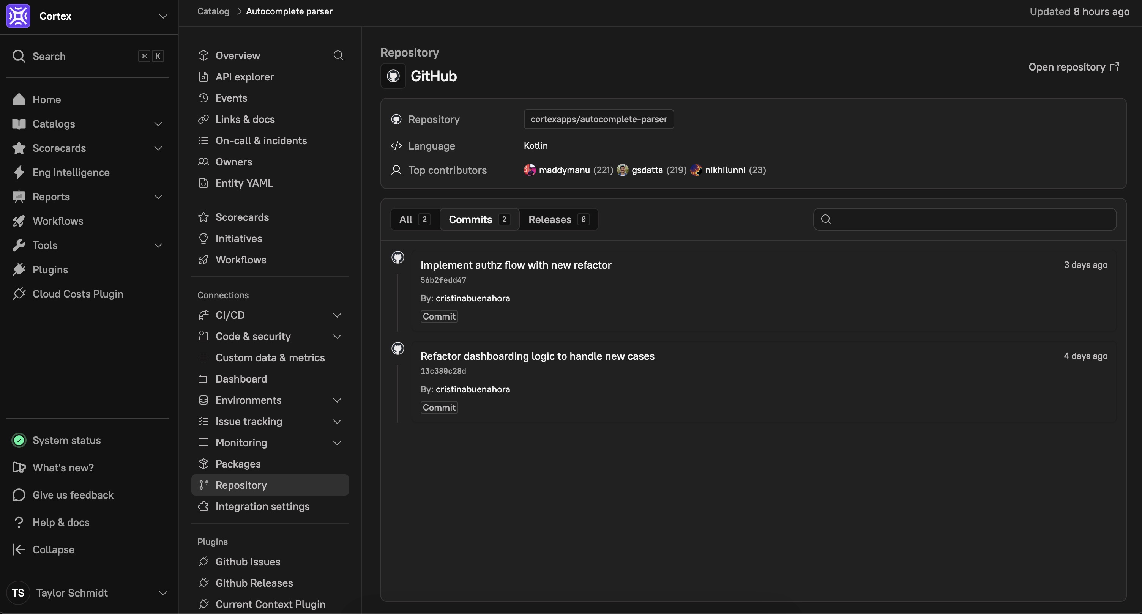Screen dimensions: 1142x614
Task: Click the Open repository external-link icon
Action: click(x=1115, y=67)
